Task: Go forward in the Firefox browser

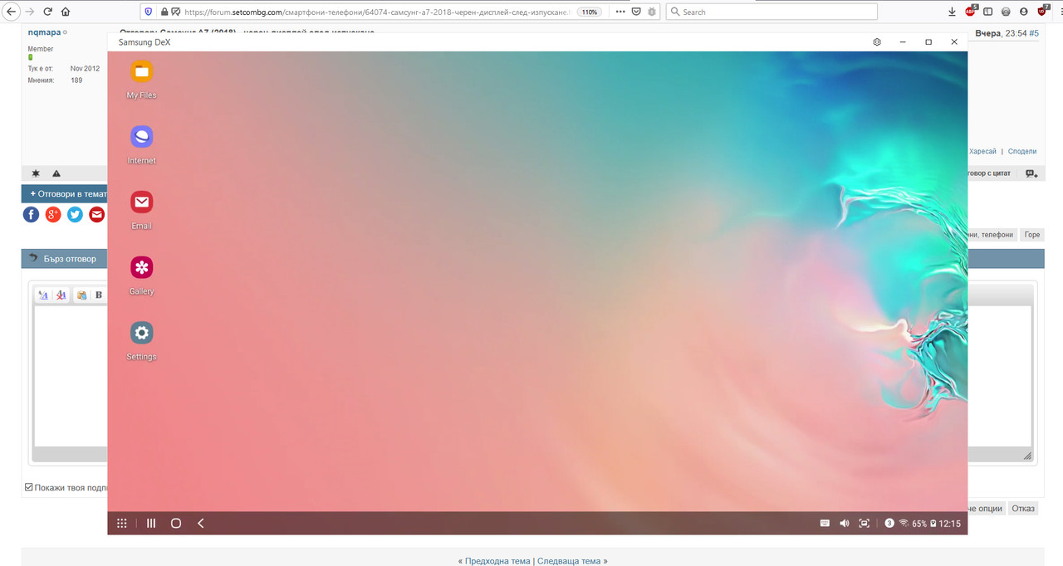Action: pos(30,12)
